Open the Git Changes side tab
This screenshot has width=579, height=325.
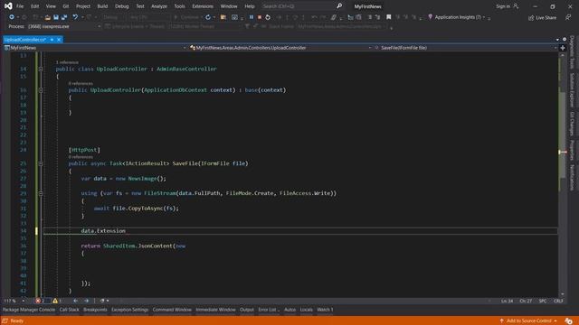pos(573,124)
